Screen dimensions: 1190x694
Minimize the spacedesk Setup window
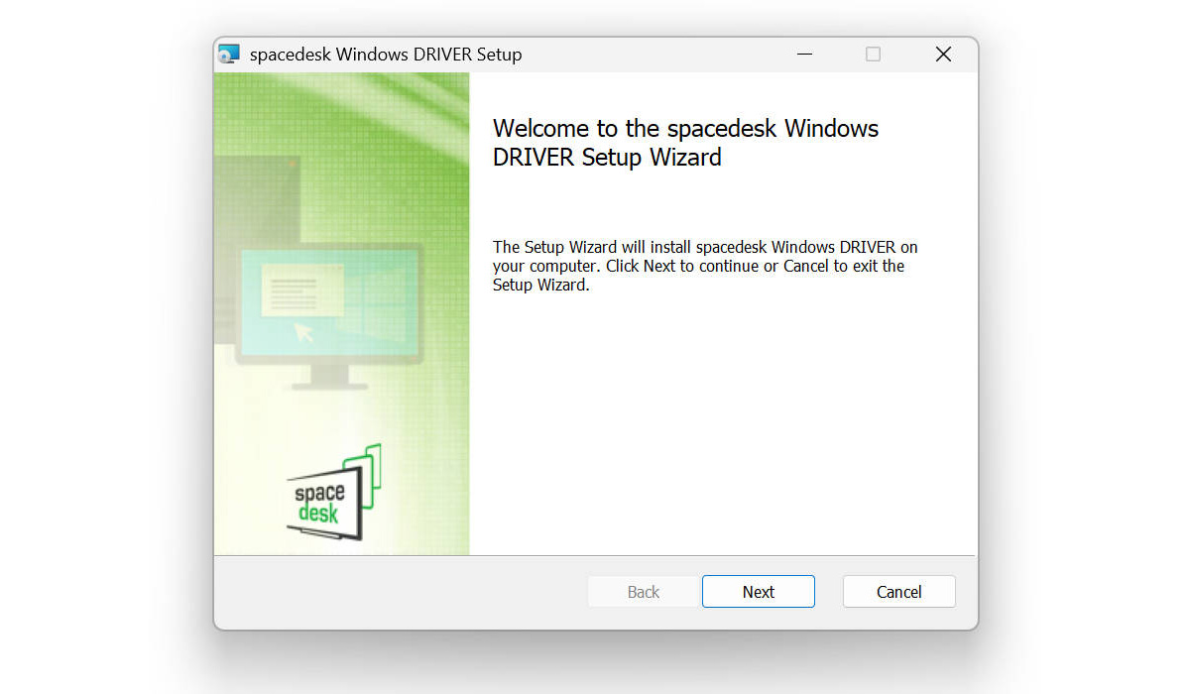coord(805,55)
